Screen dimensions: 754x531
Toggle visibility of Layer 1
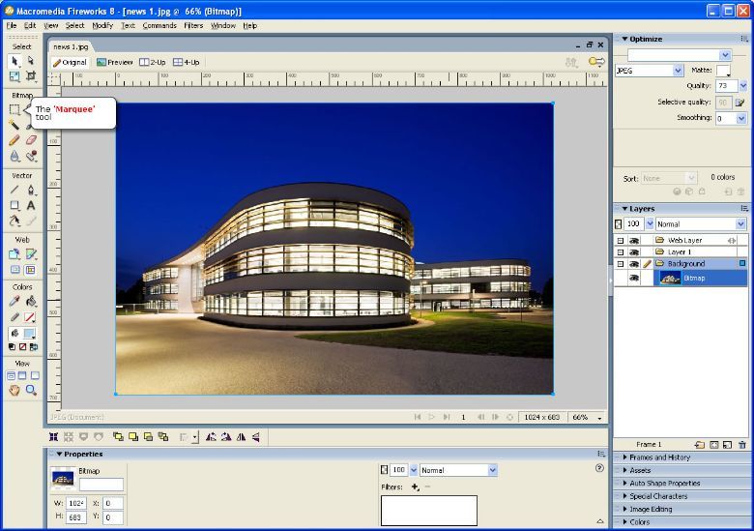pyautogui.click(x=634, y=251)
